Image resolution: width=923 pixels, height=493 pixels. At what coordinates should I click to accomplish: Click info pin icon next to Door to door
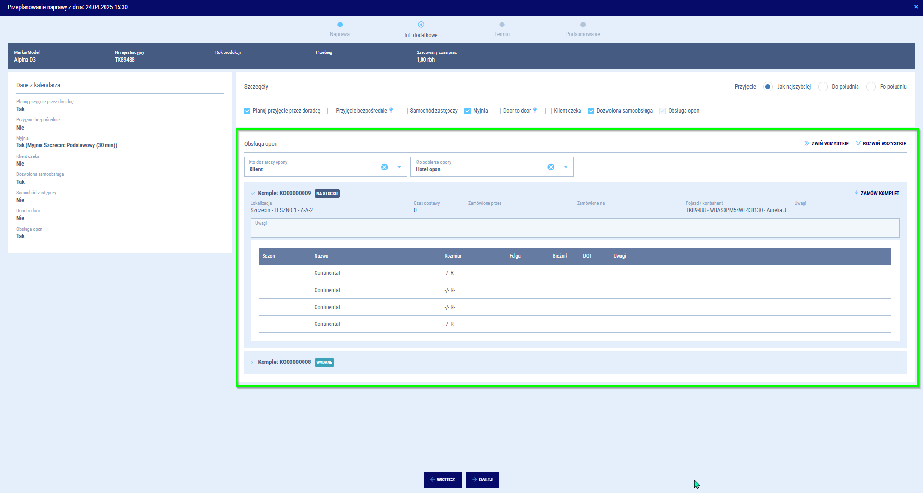pos(535,111)
